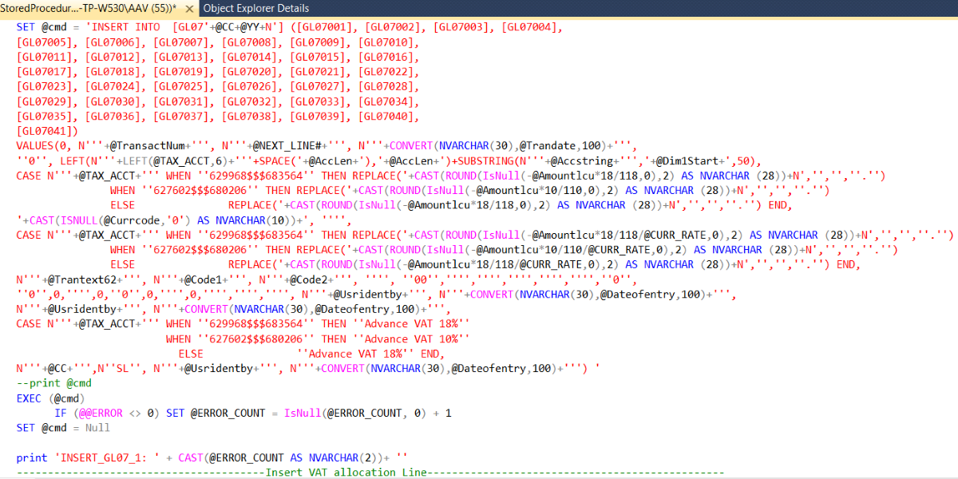Click the line with LEFT(@TAX_ACCT,6)
Screen dimensions: 958x479
pyautogui.click(x=388, y=160)
